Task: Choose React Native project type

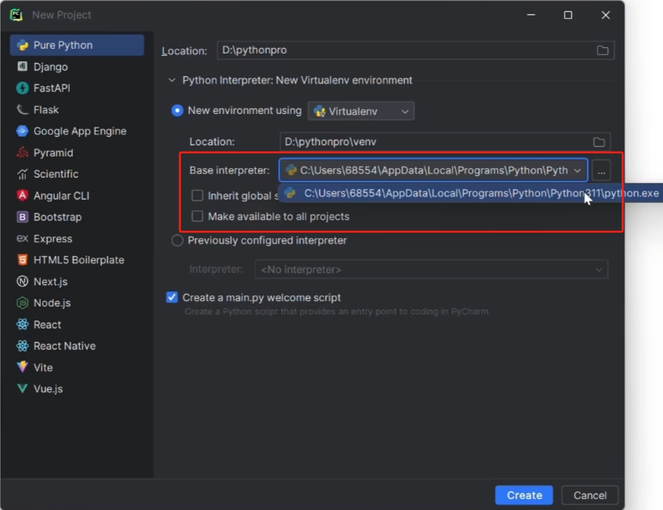Action: (64, 346)
